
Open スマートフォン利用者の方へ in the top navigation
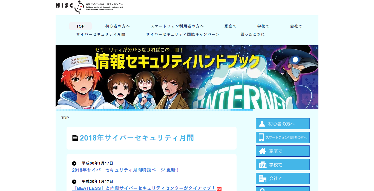click(x=177, y=26)
